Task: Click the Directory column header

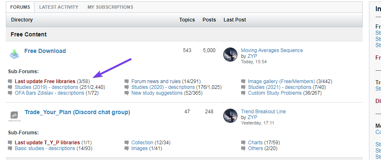Action: point(22,20)
